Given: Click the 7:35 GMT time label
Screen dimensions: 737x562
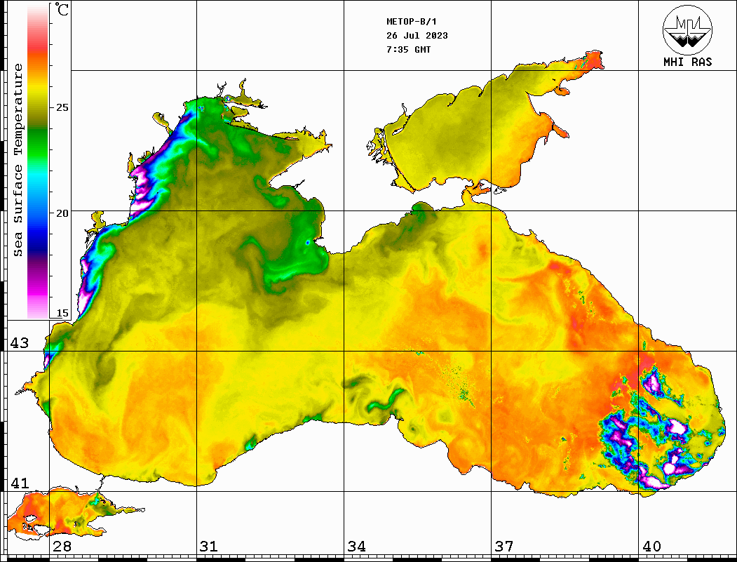Looking at the screenshot, I should point(408,50).
